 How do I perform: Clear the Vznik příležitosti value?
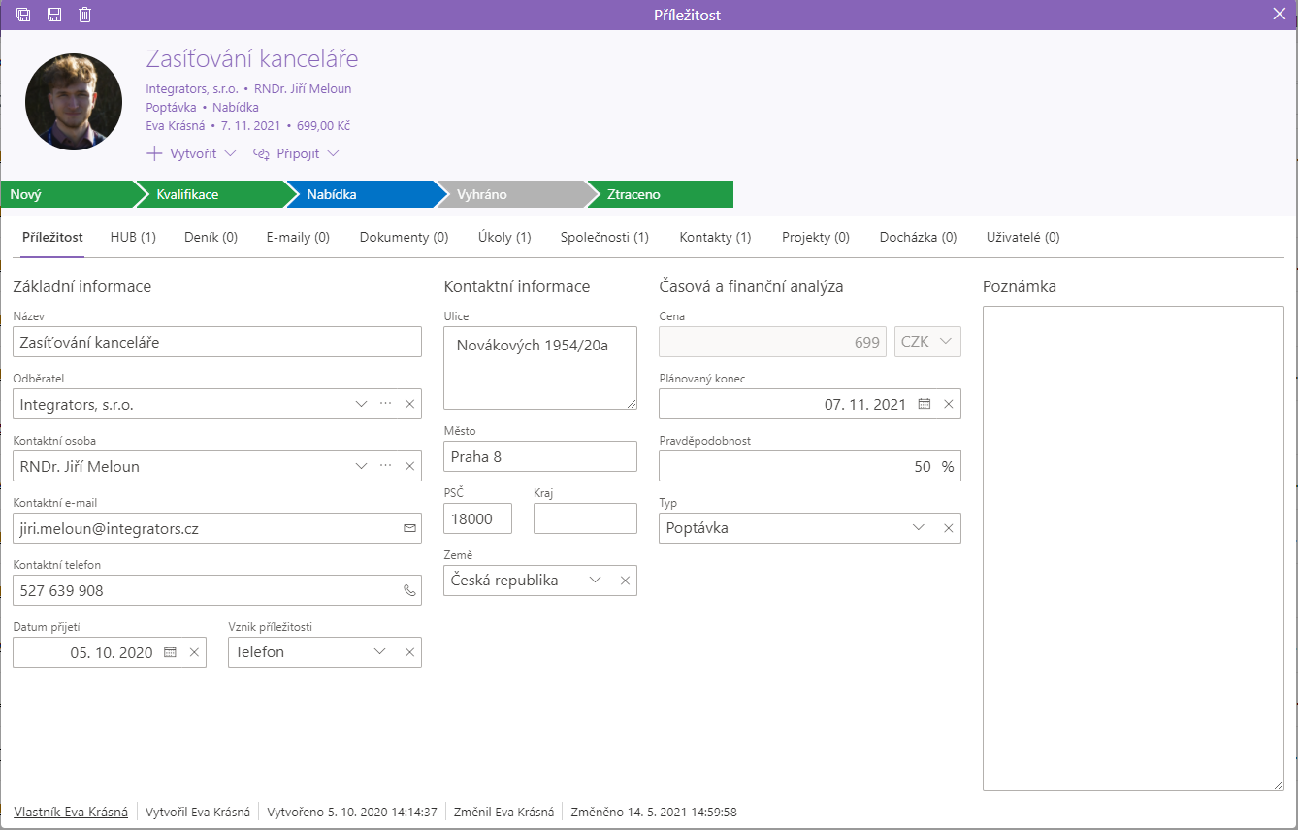coord(409,652)
